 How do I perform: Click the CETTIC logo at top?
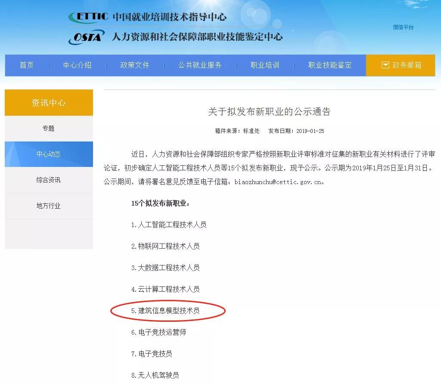point(88,17)
